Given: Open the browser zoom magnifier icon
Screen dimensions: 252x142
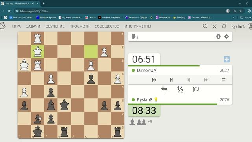Looking at the screenshot, I should pos(235,11).
